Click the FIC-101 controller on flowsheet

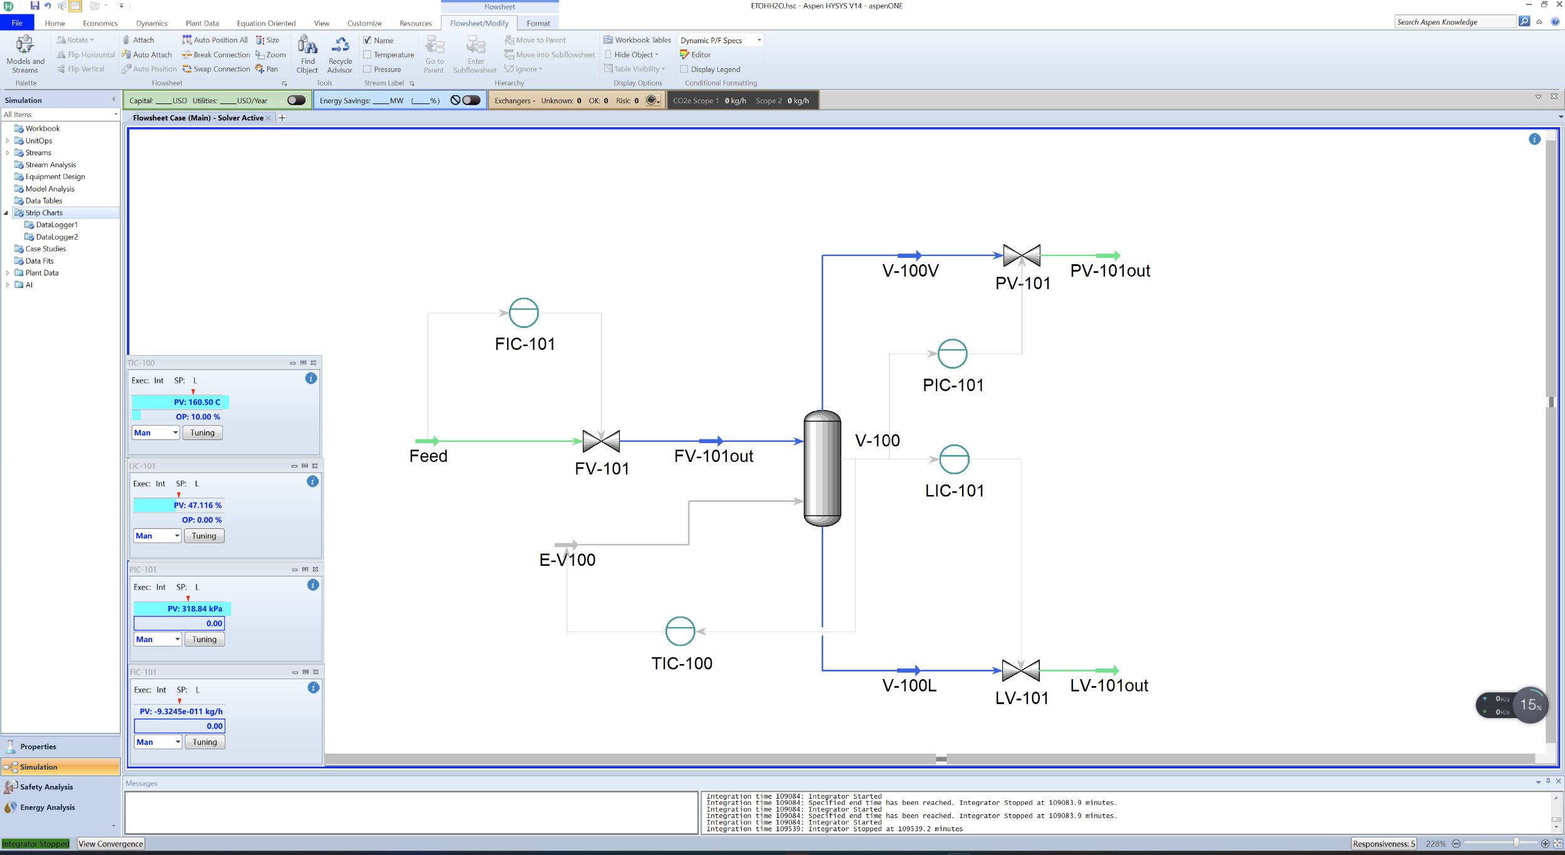coord(523,313)
